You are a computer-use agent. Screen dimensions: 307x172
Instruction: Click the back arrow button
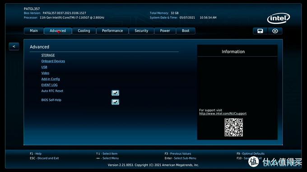(14, 46)
